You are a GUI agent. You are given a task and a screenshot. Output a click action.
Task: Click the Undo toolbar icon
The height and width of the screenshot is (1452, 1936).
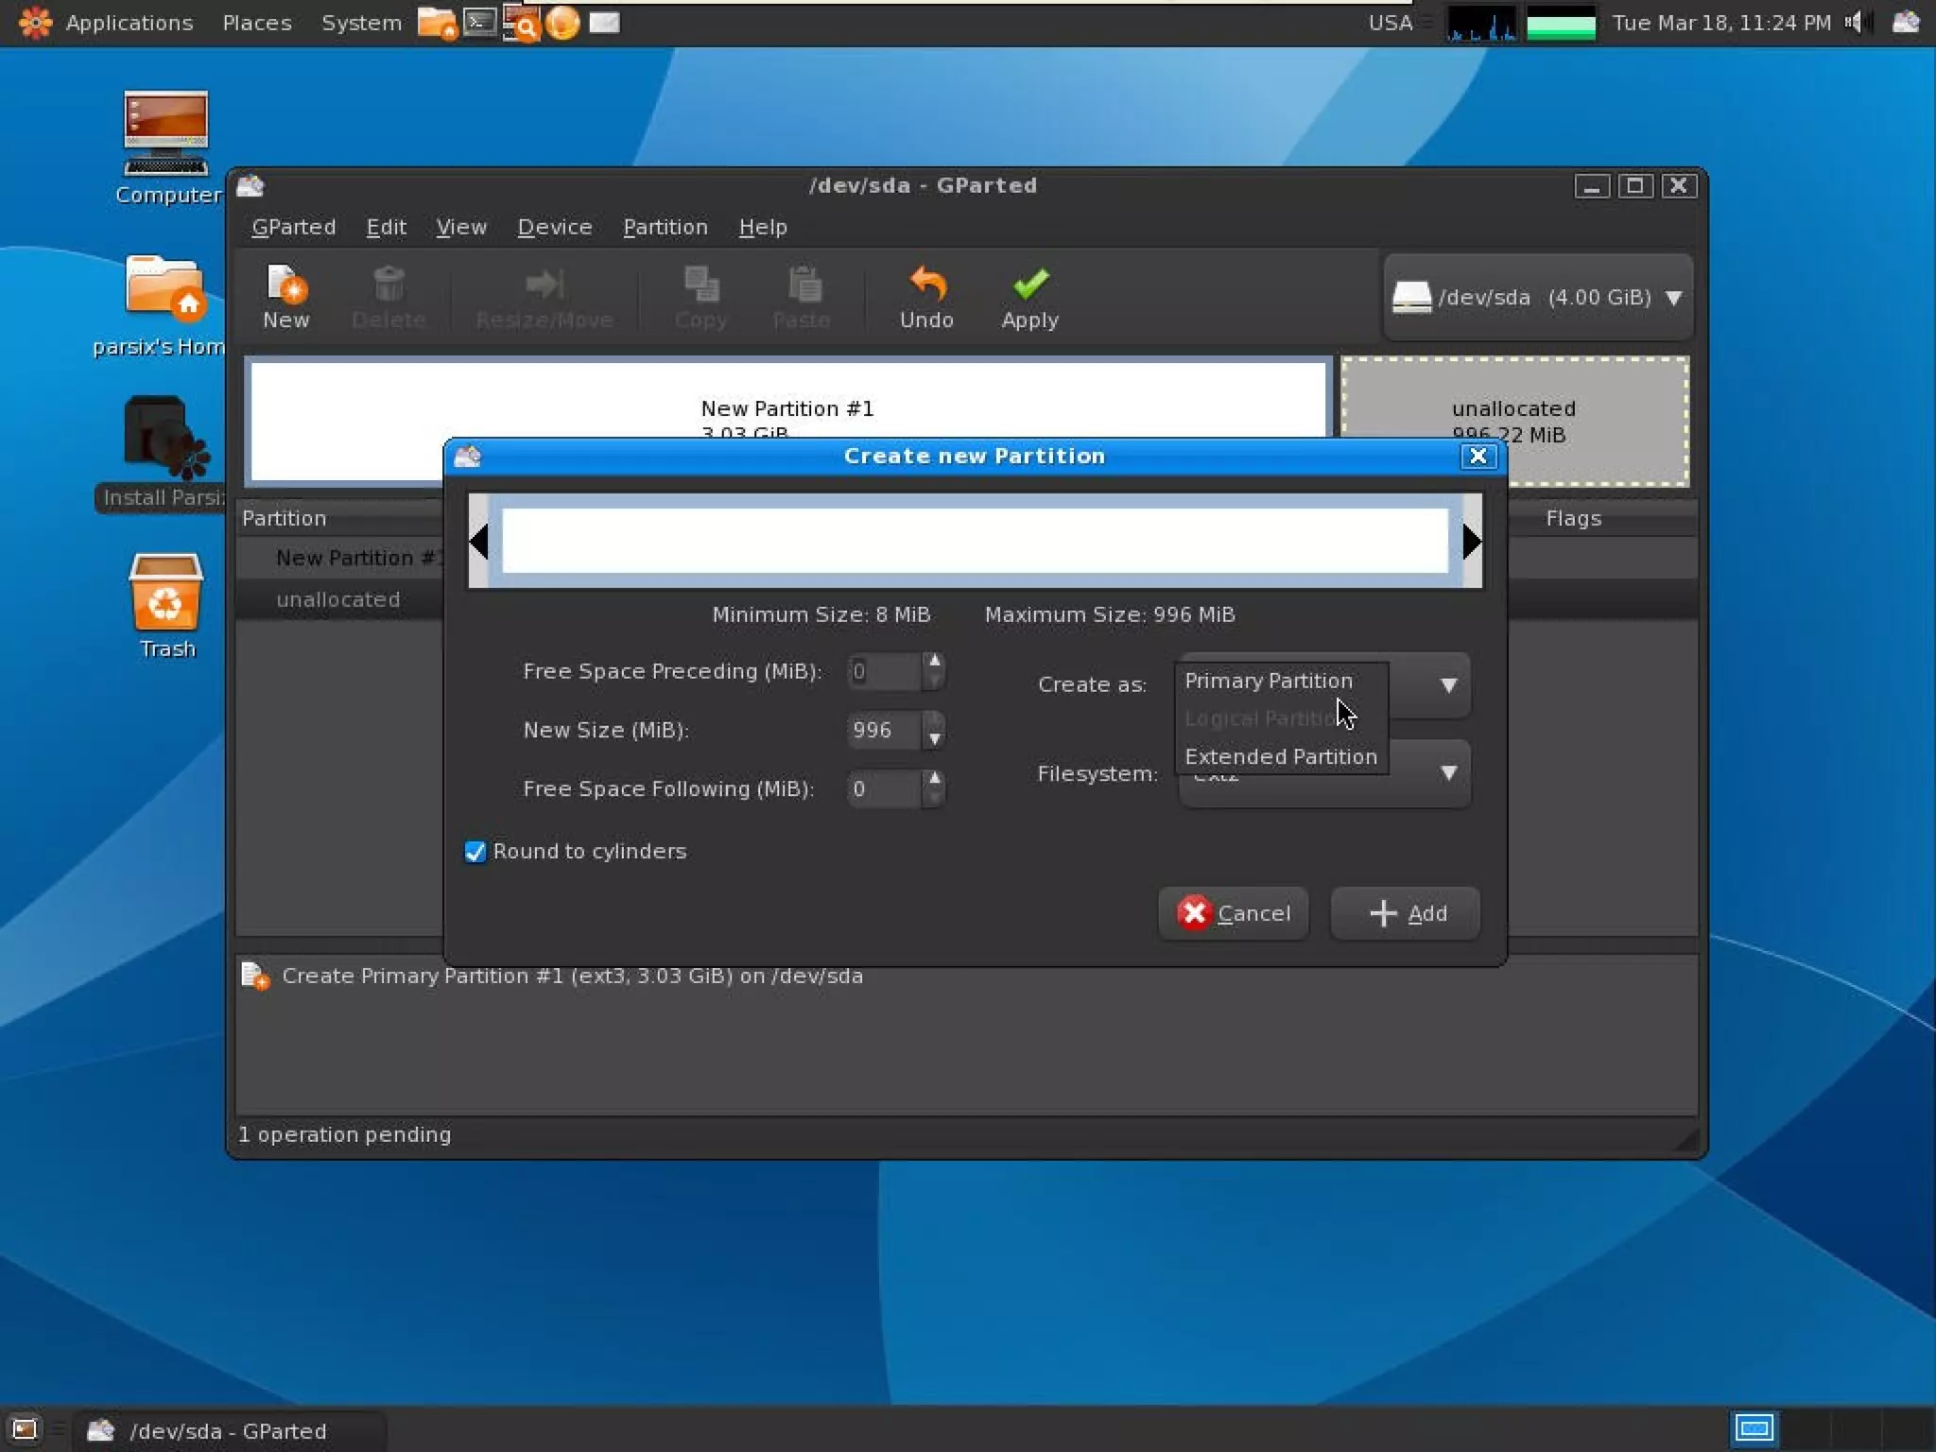(x=925, y=296)
